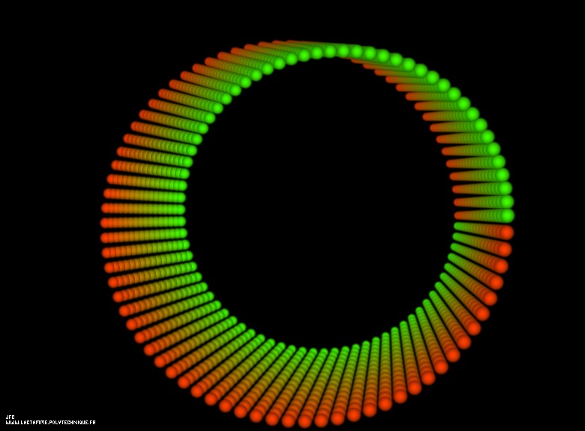
Task: Click the www.lactamme.polytechnique.fr URL text
Action: click(x=50, y=423)
